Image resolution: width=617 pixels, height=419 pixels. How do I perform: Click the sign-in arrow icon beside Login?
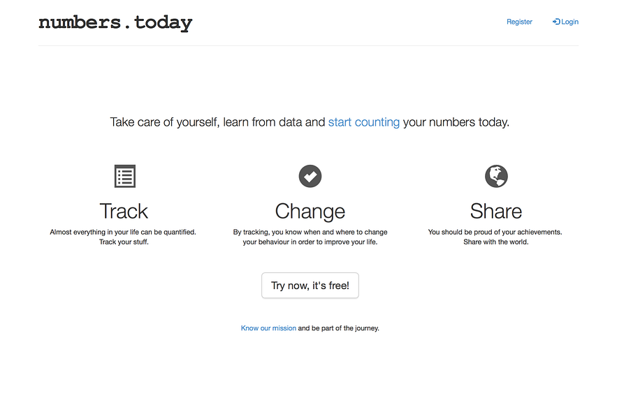[556, 22]
